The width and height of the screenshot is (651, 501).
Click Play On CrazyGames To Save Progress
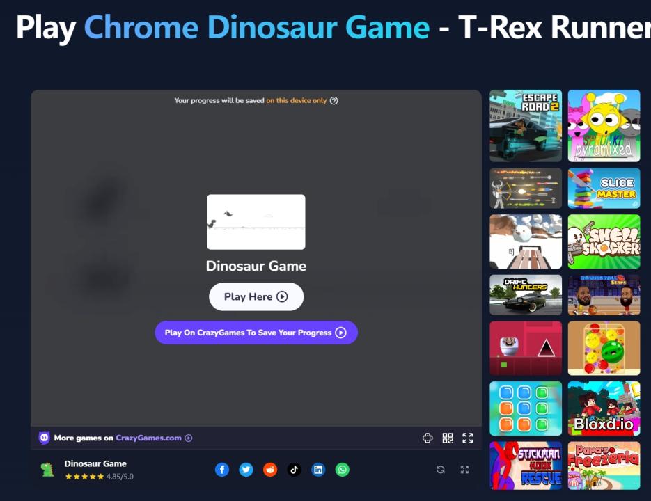coord(256,333)
